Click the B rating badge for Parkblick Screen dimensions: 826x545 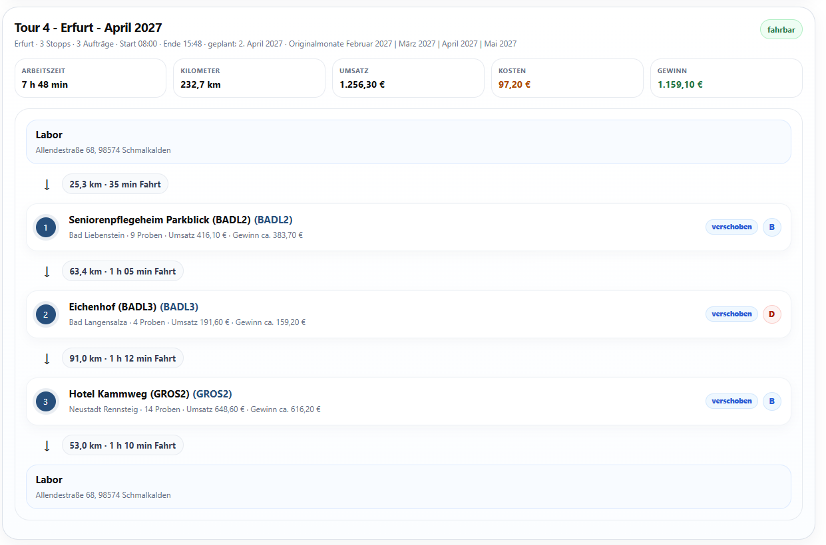click(771, 227)
